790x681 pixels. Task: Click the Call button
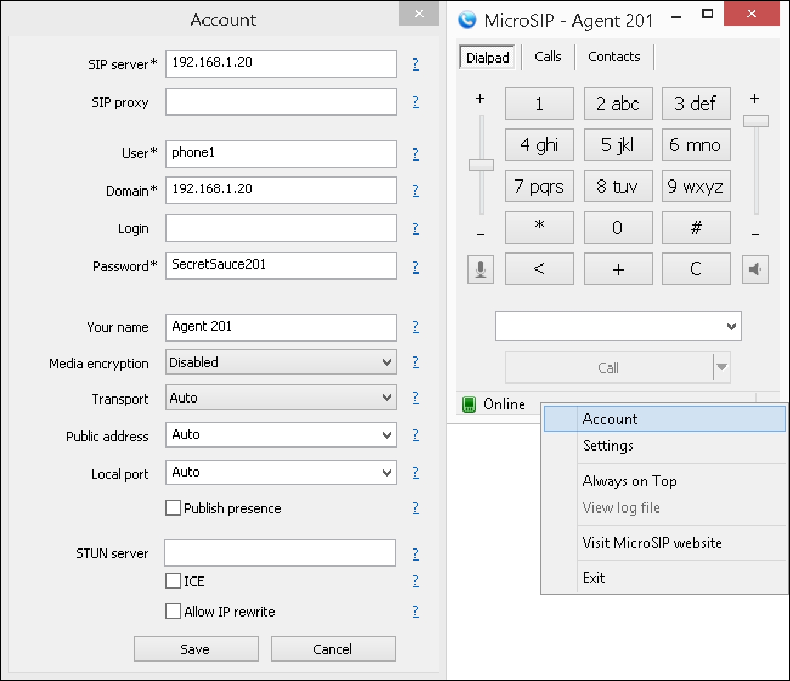click(x=609, y=367)
